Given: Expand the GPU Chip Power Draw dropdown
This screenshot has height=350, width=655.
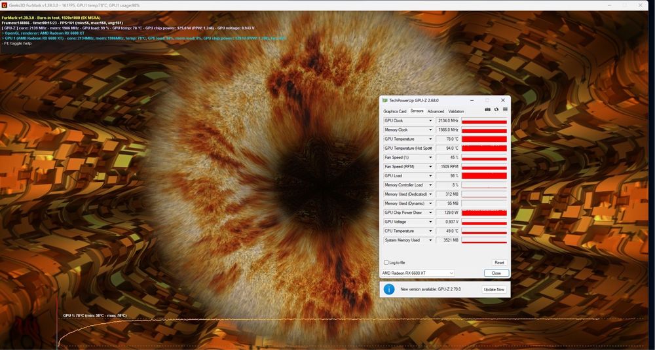Looking at the screenshot, I should pos(430,213).
